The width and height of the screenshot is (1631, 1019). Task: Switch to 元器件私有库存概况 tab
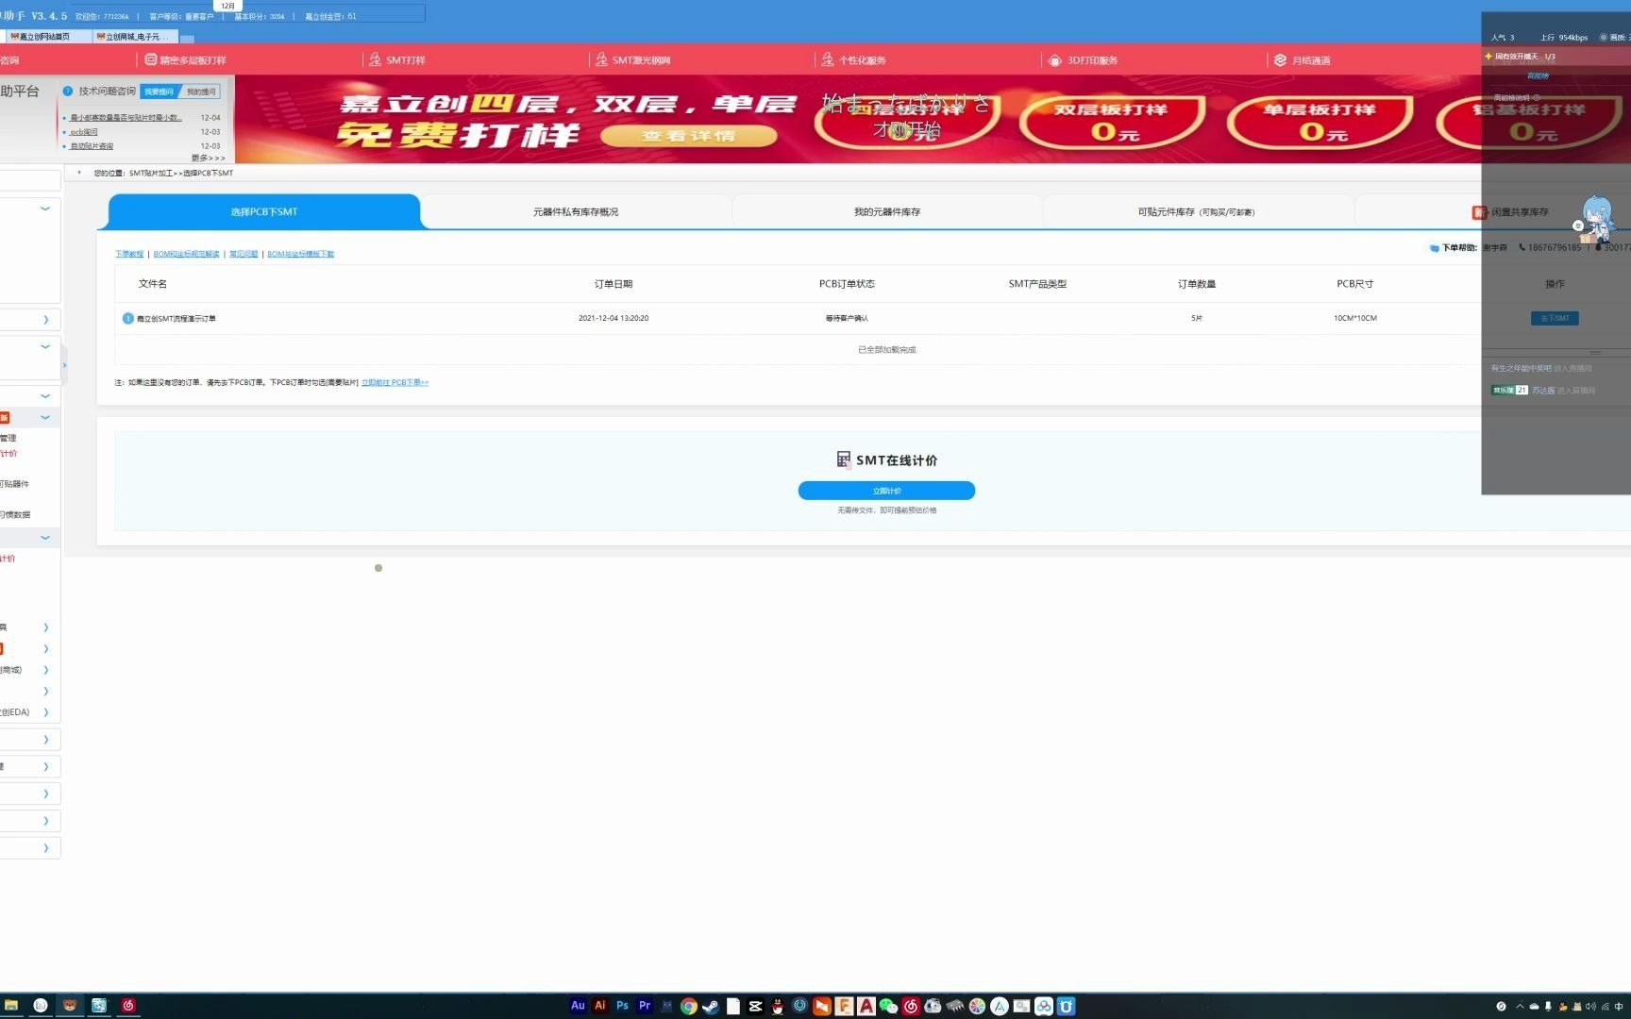(576, 211)
